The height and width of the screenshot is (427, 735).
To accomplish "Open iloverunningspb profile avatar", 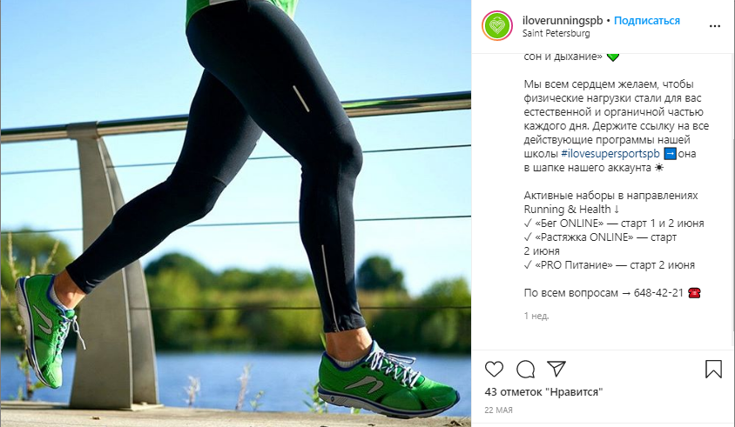I will coord(497,26).
